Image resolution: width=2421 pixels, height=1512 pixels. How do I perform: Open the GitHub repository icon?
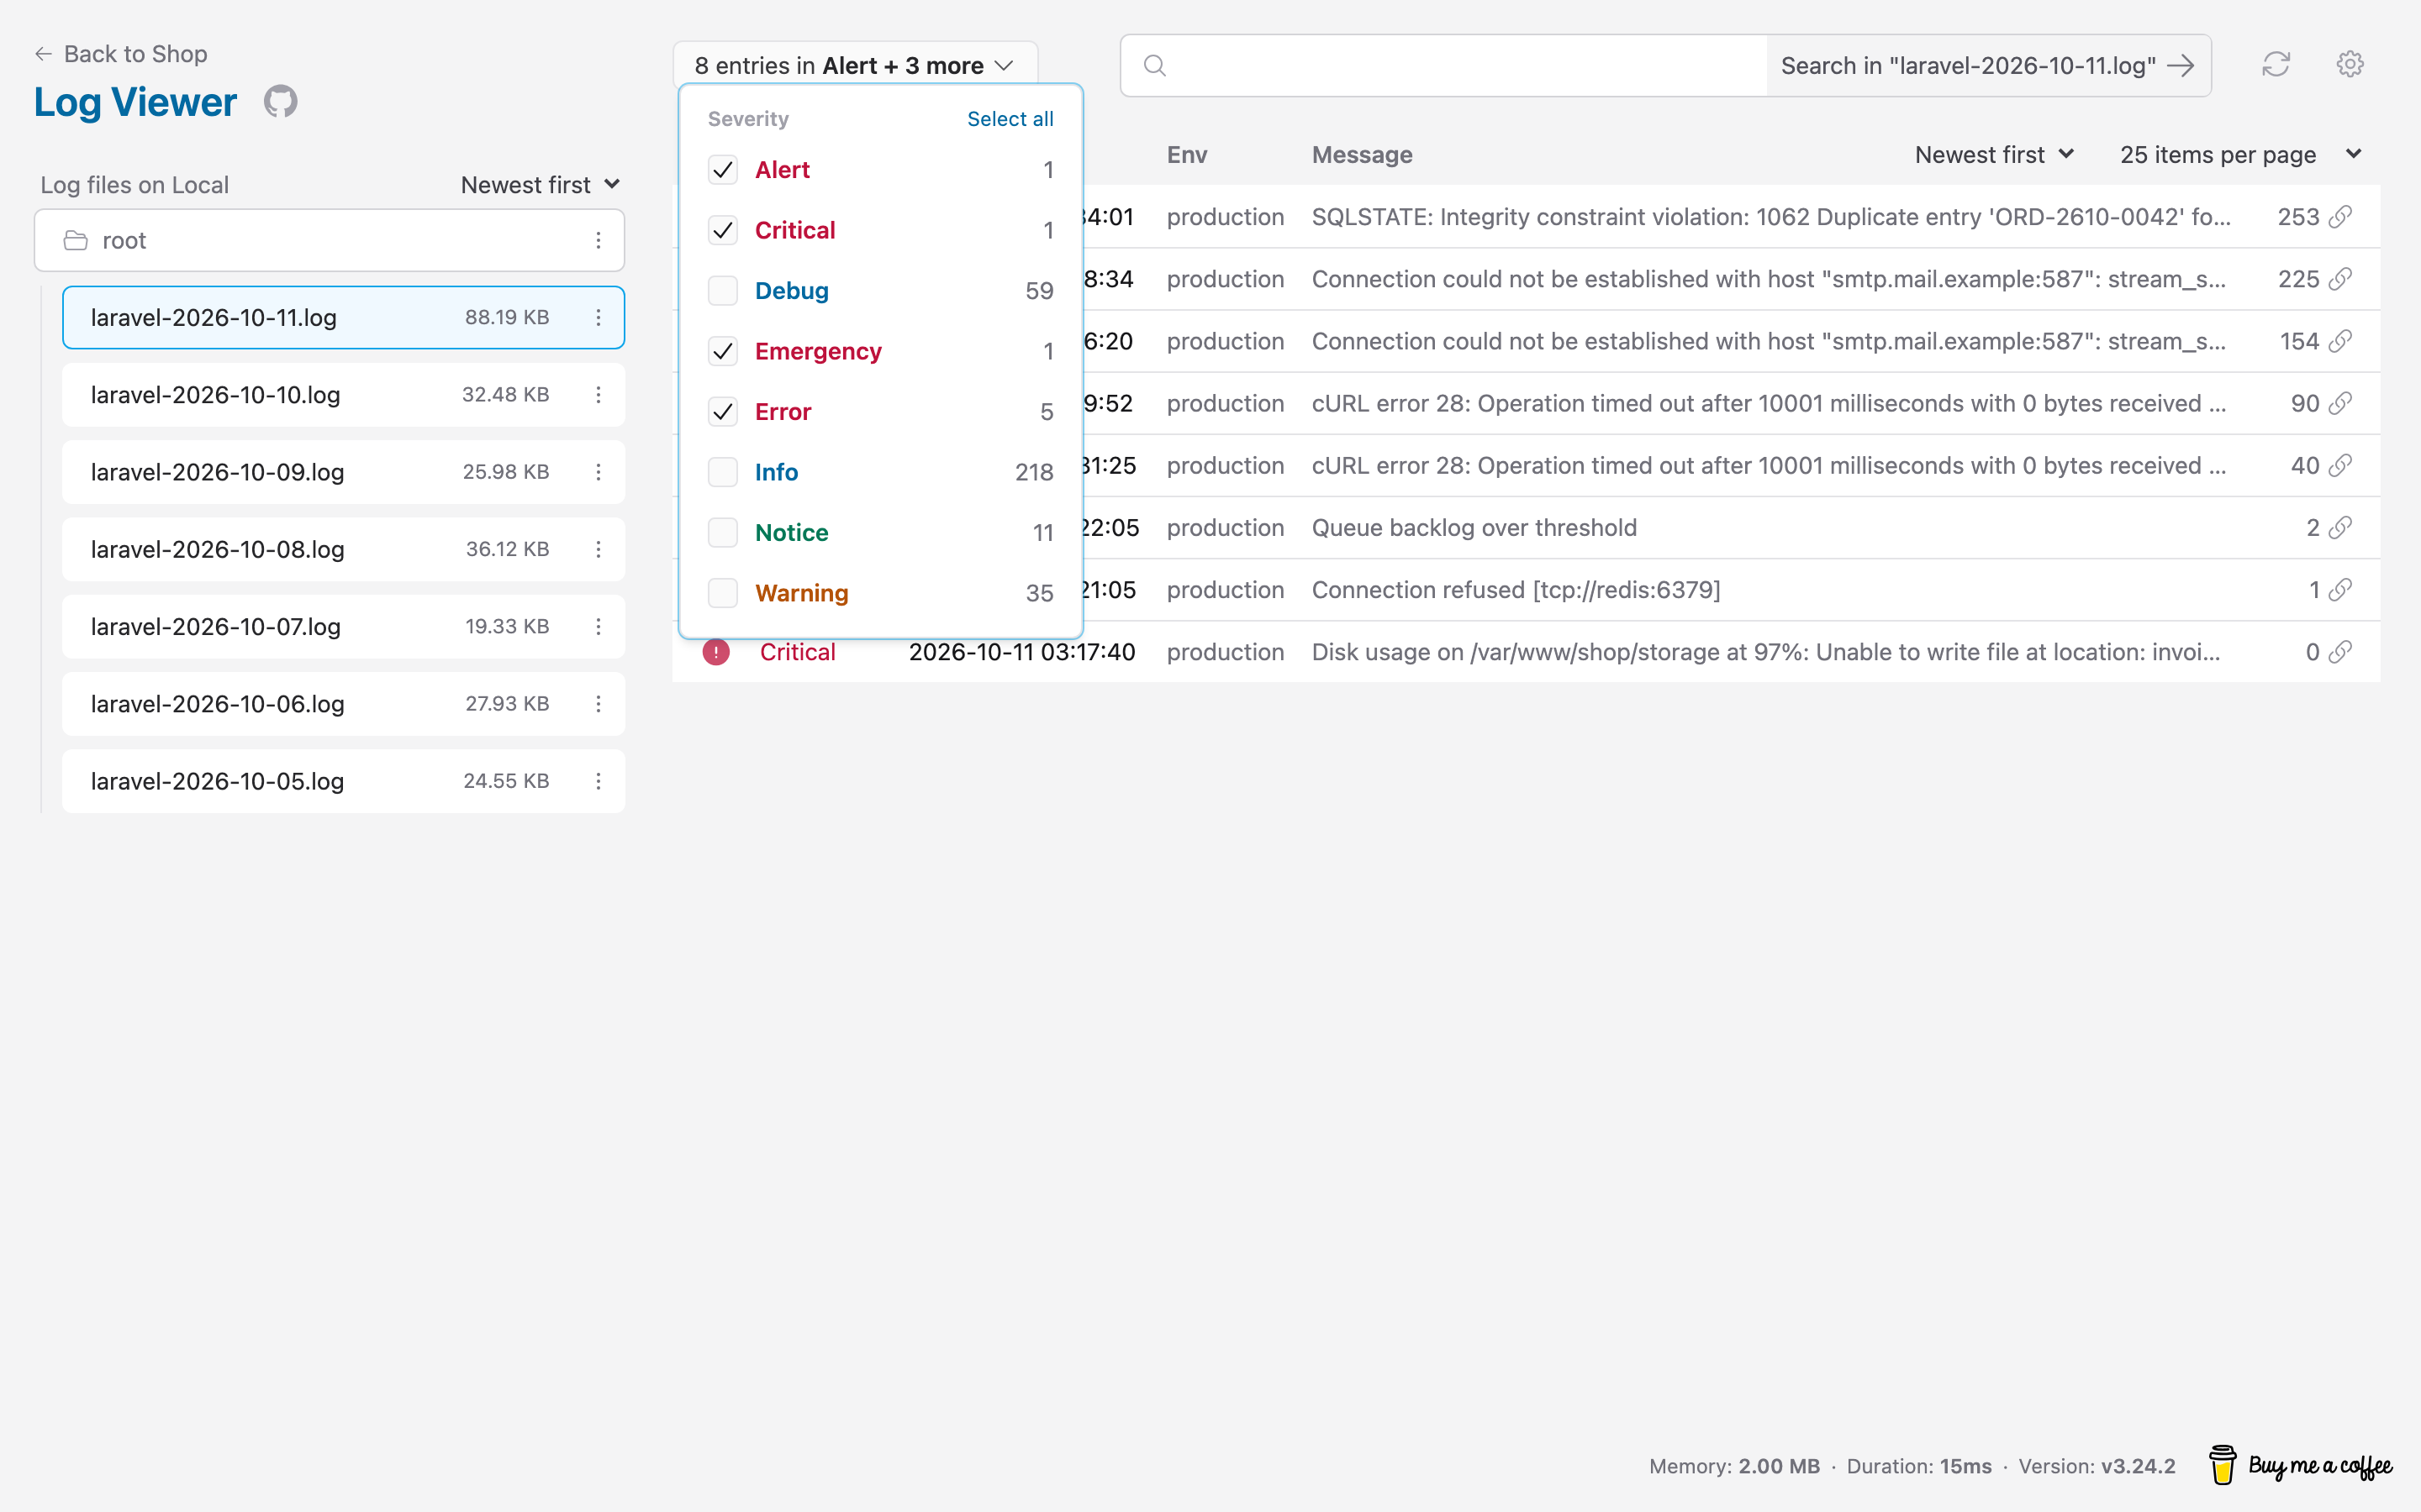[x=280, y=101]
